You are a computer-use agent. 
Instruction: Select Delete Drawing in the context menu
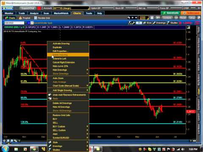68,55
